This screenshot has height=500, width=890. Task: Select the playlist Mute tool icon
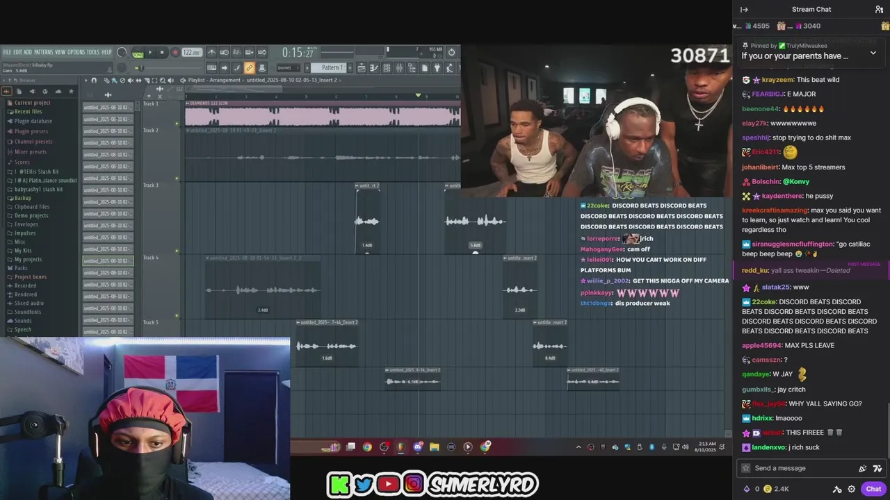click(131, 81)
